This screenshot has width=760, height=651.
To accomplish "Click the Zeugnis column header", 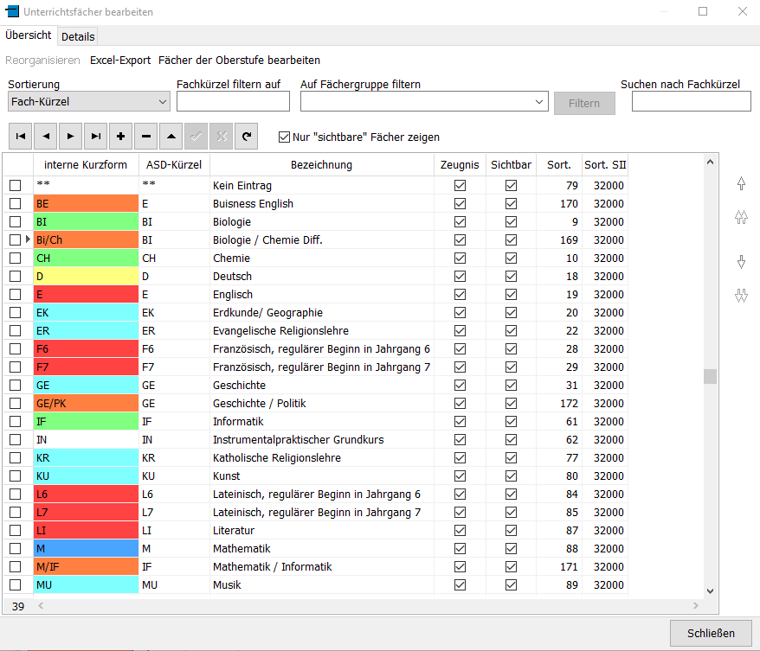I will coord(460,165).
